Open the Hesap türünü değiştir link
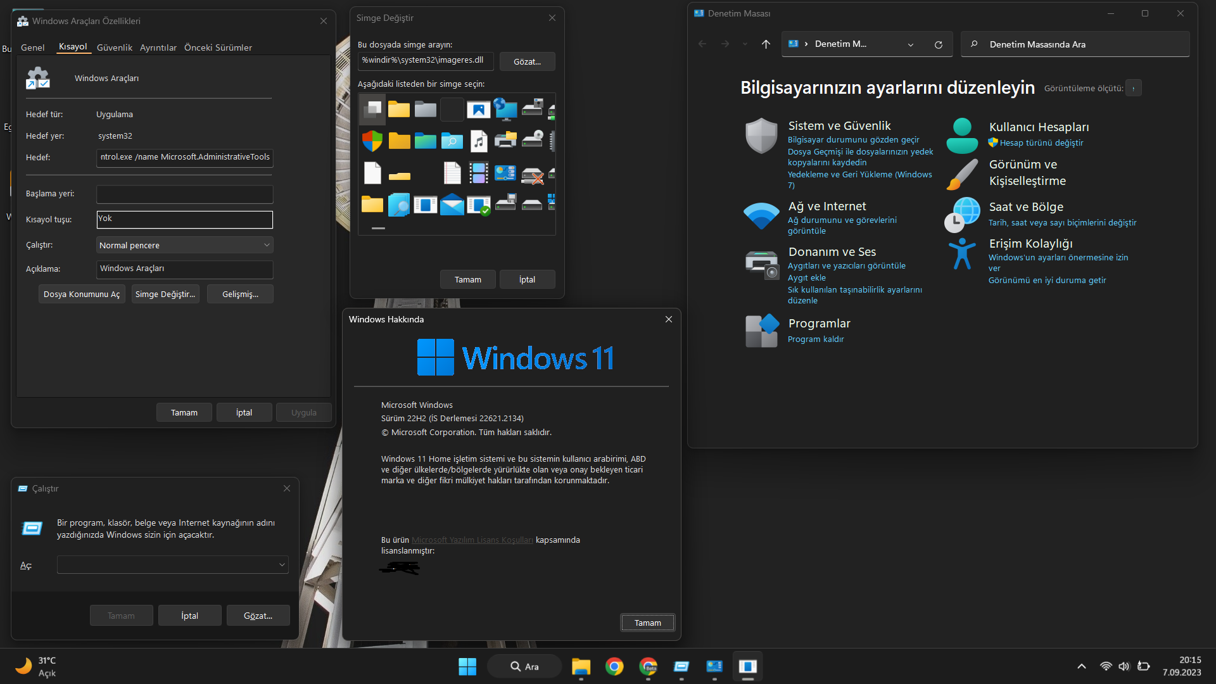Screen dimensions: 1216x684 tap(1041, 142)
